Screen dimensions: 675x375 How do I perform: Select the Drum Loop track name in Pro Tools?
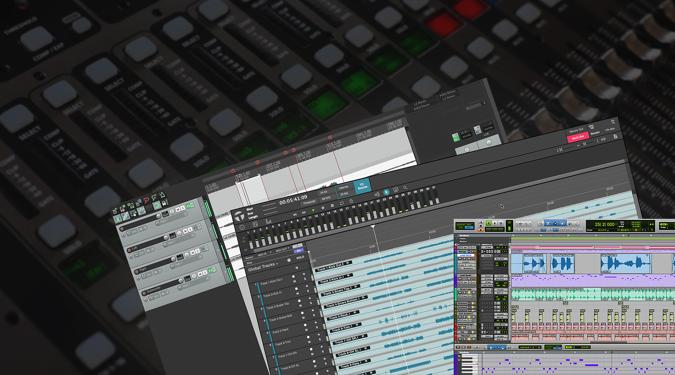point(465,289)
